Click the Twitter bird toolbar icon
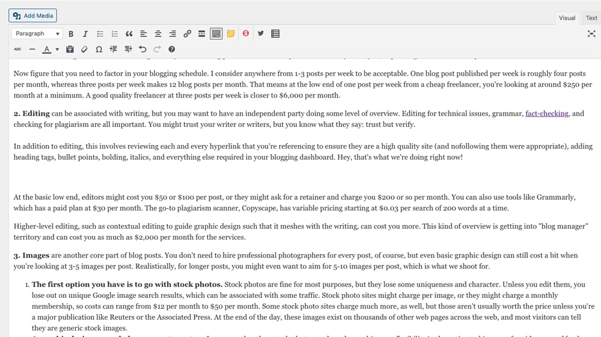The width and height of the screenshot is (601, 337). pos(261,33)
